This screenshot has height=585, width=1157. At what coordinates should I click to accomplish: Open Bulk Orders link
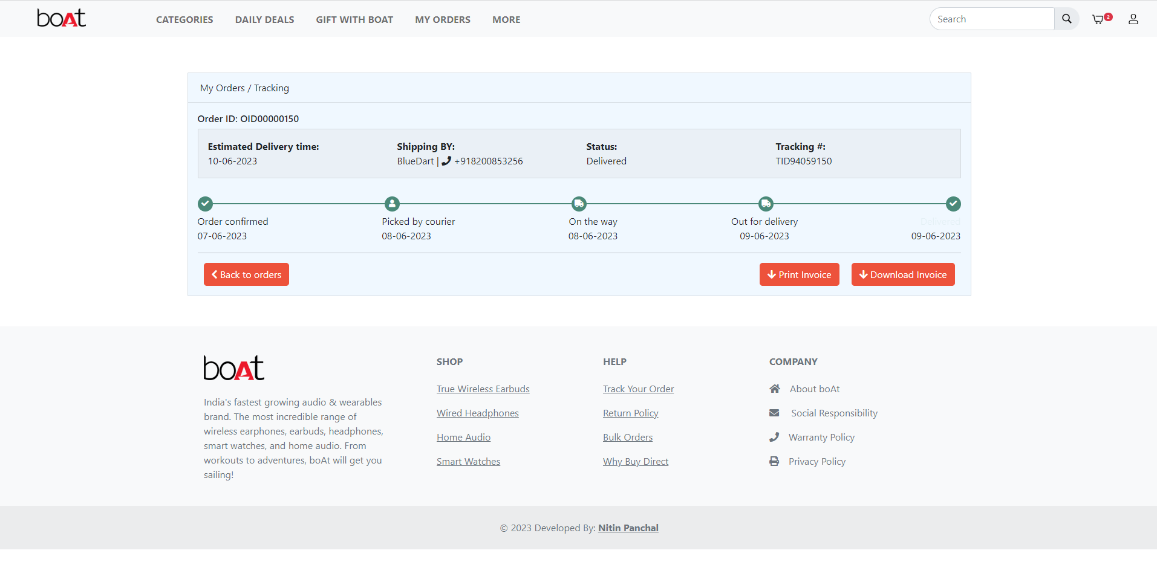[x=628, y=437]
